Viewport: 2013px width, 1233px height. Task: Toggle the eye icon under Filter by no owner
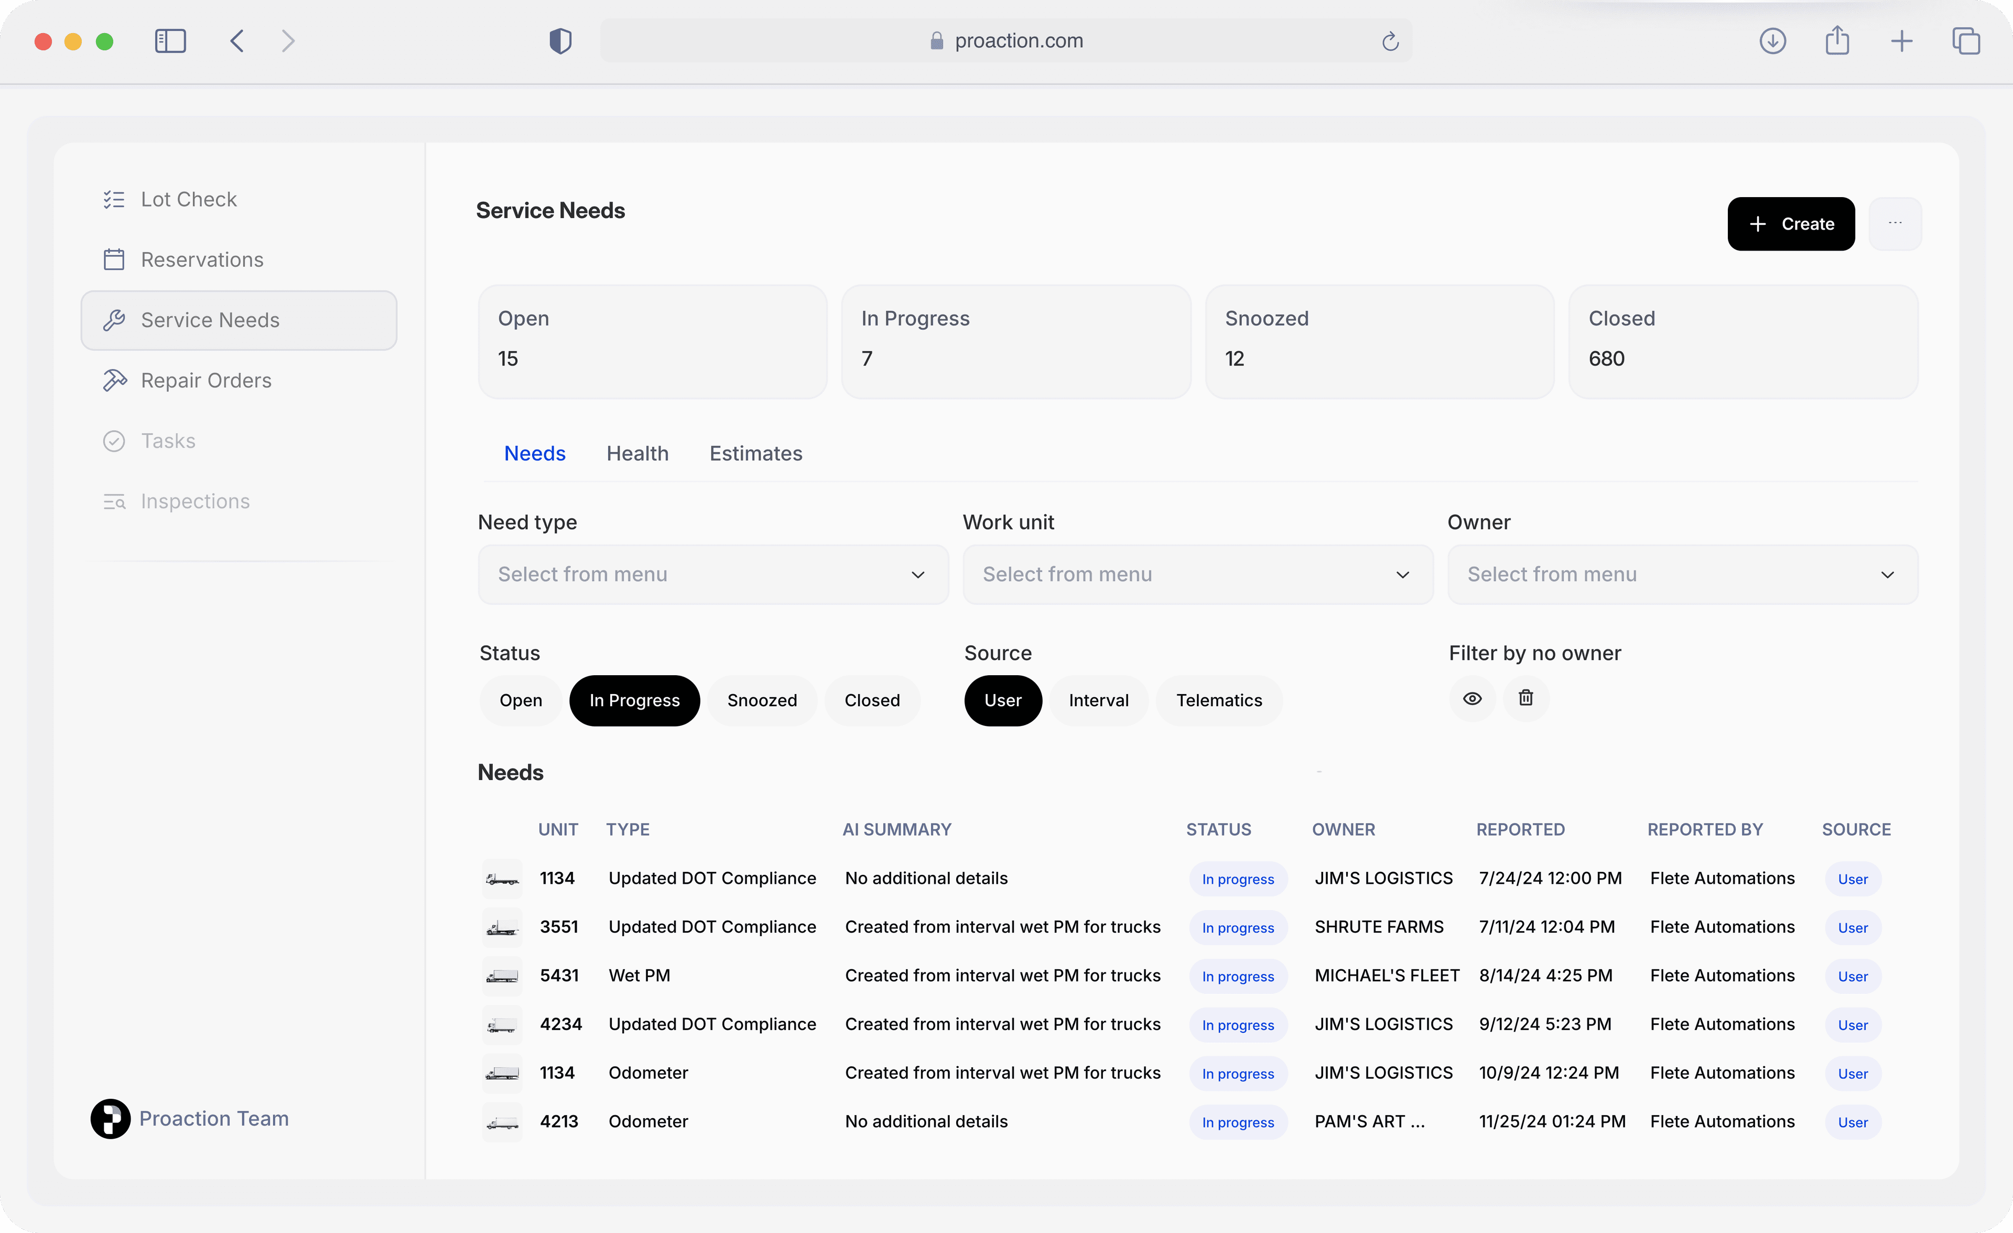[1472, 698]
